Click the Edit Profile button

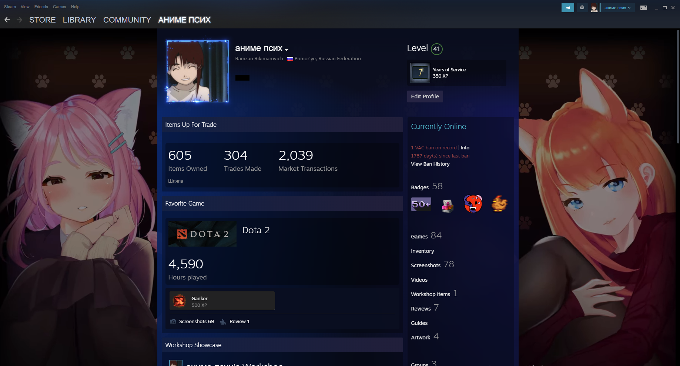[x=425, y=96]
